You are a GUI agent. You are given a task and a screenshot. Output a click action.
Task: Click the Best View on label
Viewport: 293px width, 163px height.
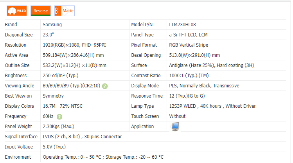pos(18,96)
